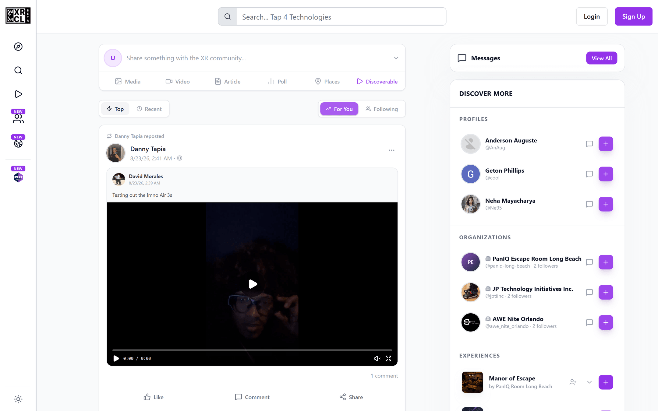Screen dimensions: 658x411
Task: Message Geton Phillips via chat icon
Action: (x=589, y=174)
